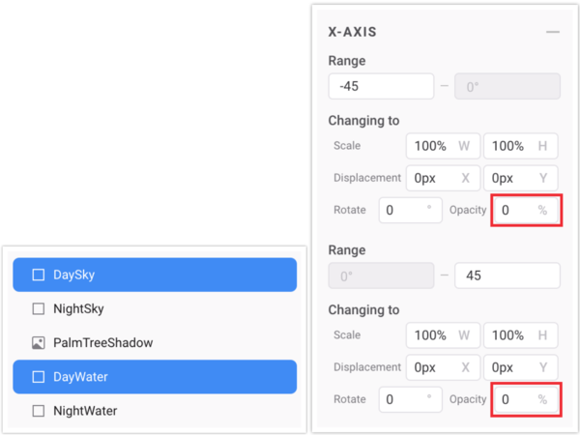This screenshot has width=580, height=435.
Task: Select the PalmTreeShadow layer name
Action: (102, 343)
